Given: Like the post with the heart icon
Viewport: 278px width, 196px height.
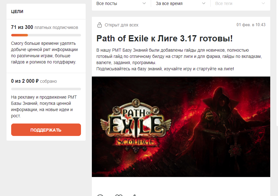Looking at the screenshot, I should (x=119, y=195).
